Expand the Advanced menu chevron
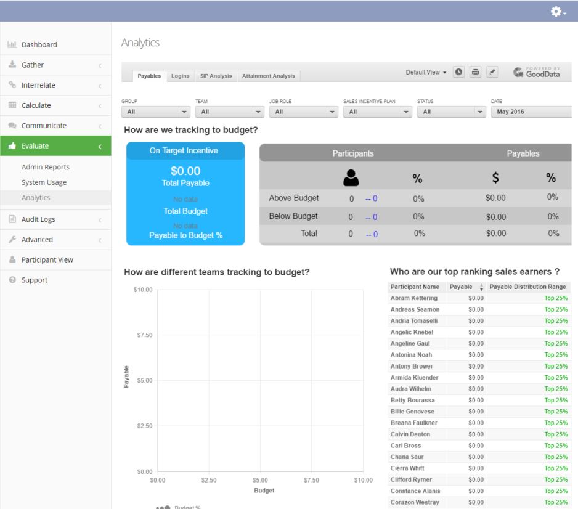 tap(100, 240)
